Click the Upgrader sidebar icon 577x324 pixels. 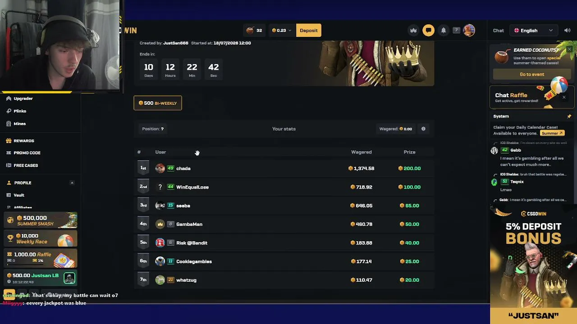(x=9, y=99)
